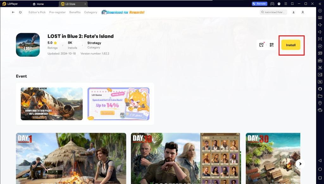This screenshot has height=184, width=324.
Task: Click the shake device icon
Action: pyautogui.click(x=320, y=89)
